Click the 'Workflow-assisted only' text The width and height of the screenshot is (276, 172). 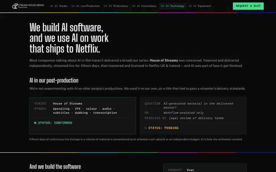click(184, 113)
